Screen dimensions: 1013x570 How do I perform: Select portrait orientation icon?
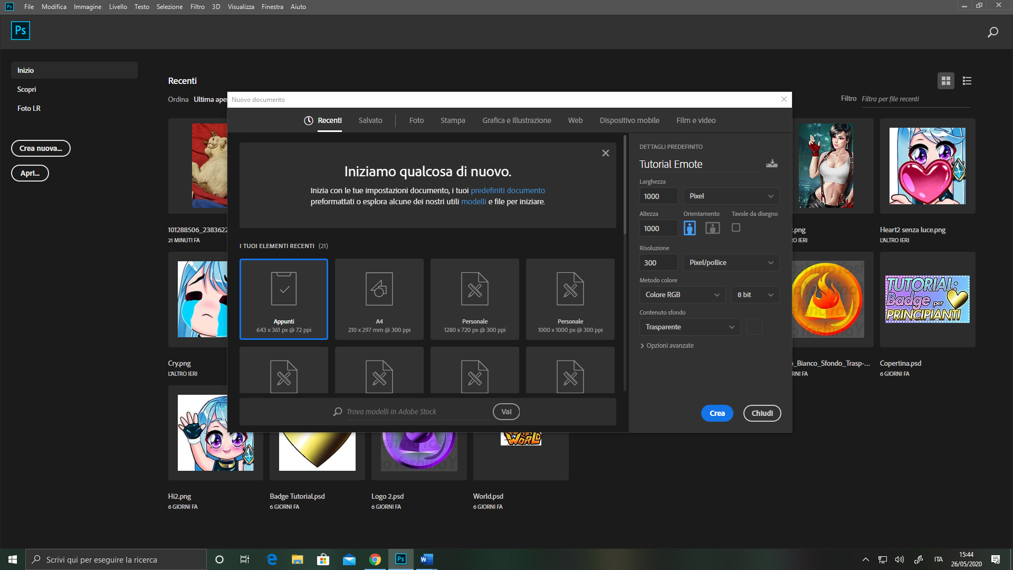pos(690,228)
